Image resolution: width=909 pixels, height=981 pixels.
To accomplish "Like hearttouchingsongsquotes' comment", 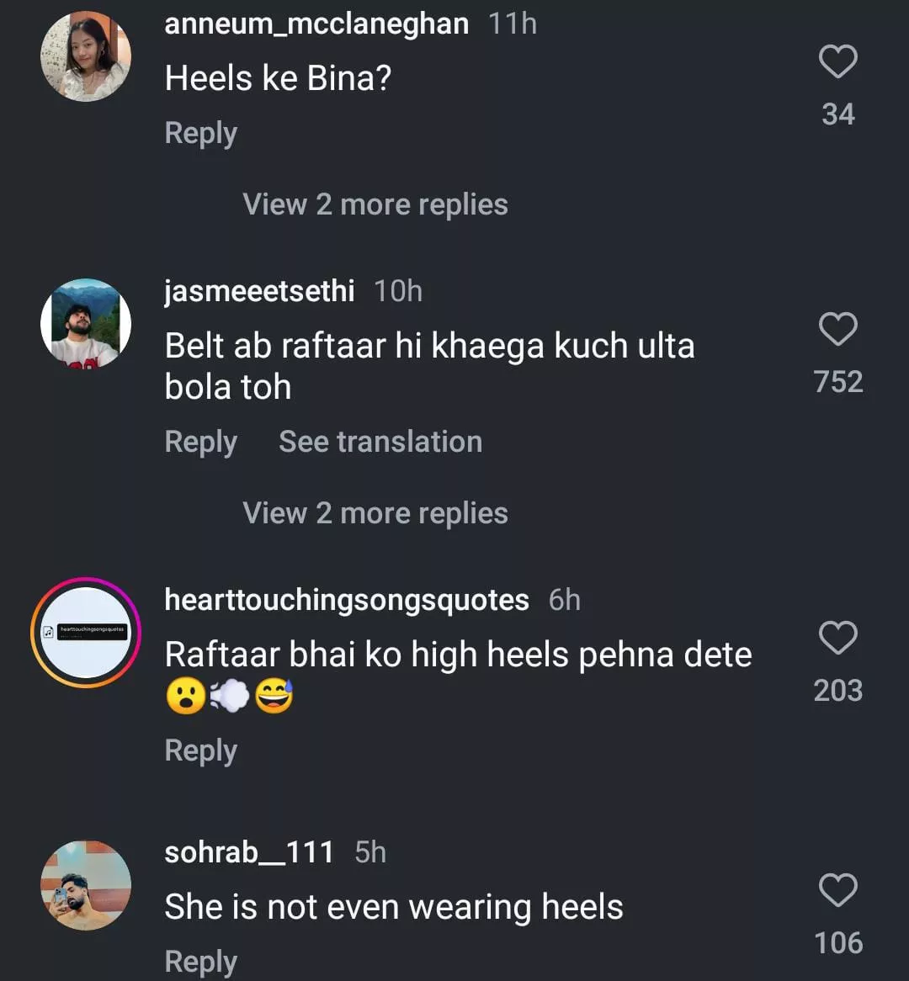I will pyautogui.click(x=837, y=639).
